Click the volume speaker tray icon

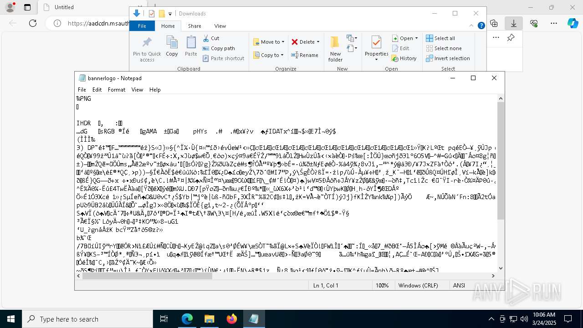tap(524, 319)
